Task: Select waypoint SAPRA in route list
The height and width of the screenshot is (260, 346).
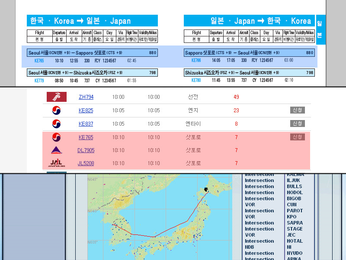Action: pyautogui.click(x=295, y=223)
